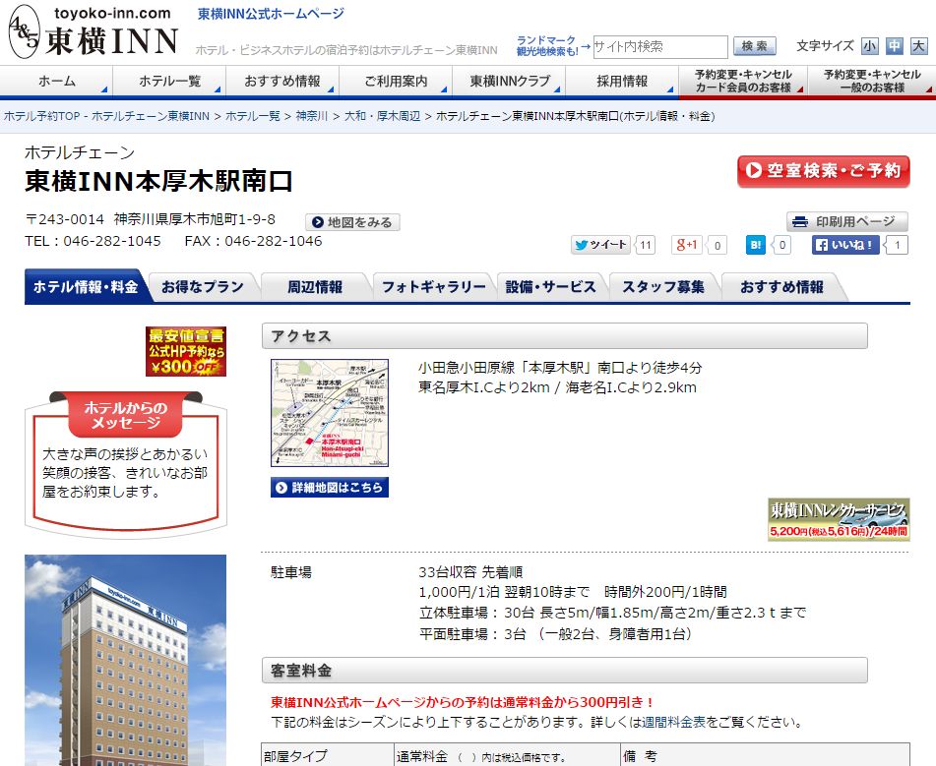Switch to the おすすめ情報 hotel tab
Screen dimensions: 936x766
pyautogui.click(x=781, y=287)
